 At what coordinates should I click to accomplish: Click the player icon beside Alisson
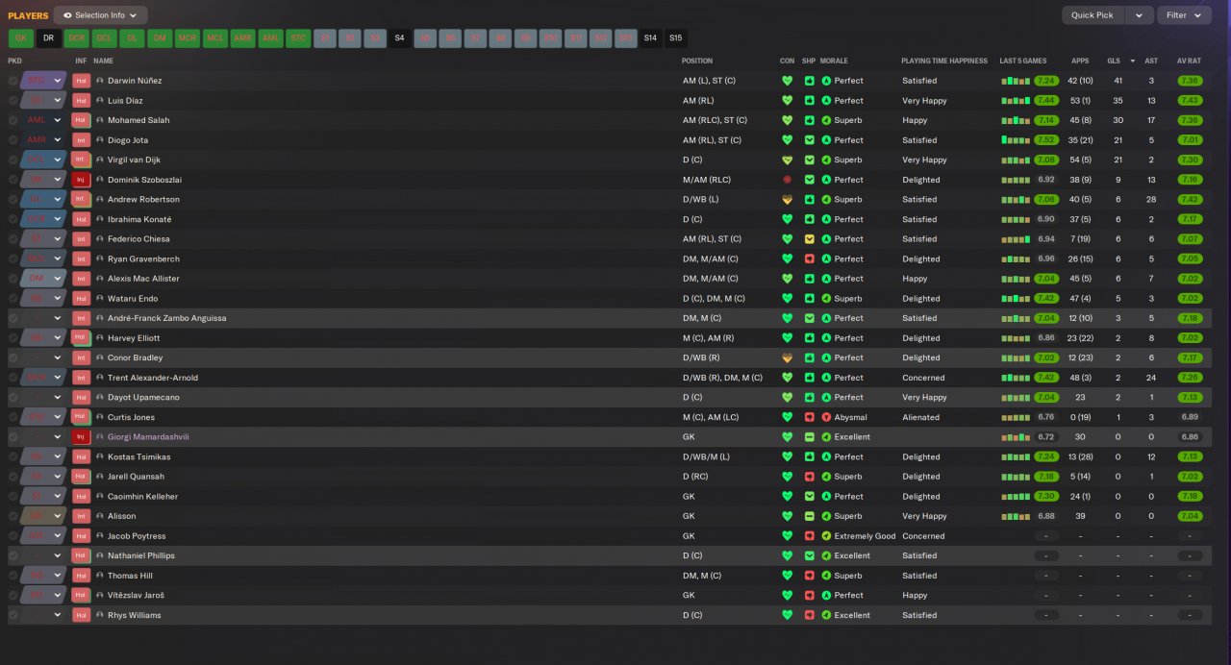(100, 516)
